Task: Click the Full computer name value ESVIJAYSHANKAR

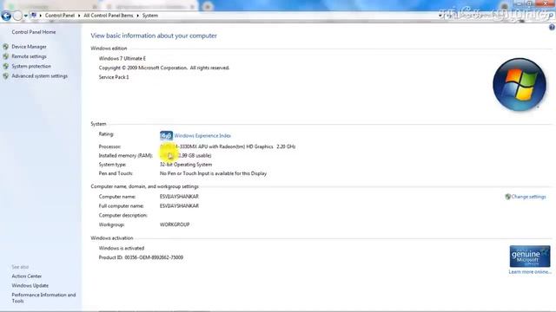Action: coord(179,206)
